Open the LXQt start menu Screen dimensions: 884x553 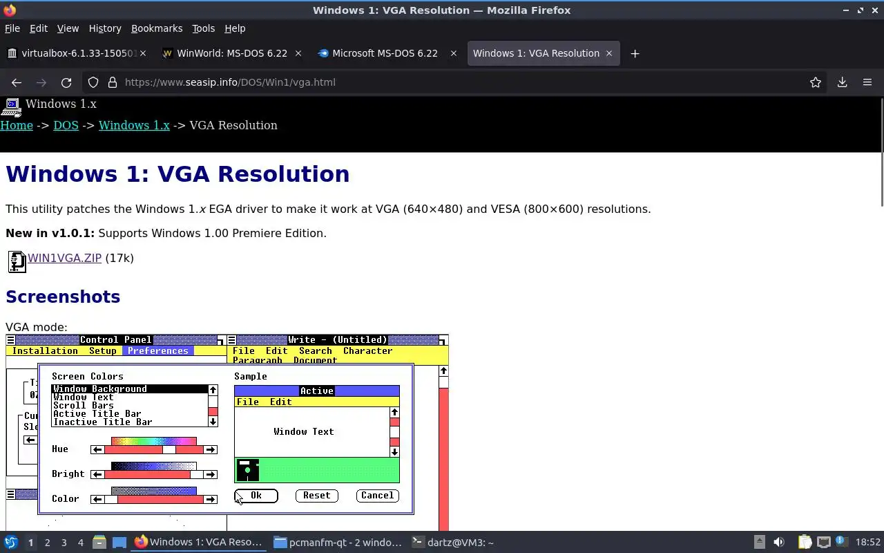(11, 543)
